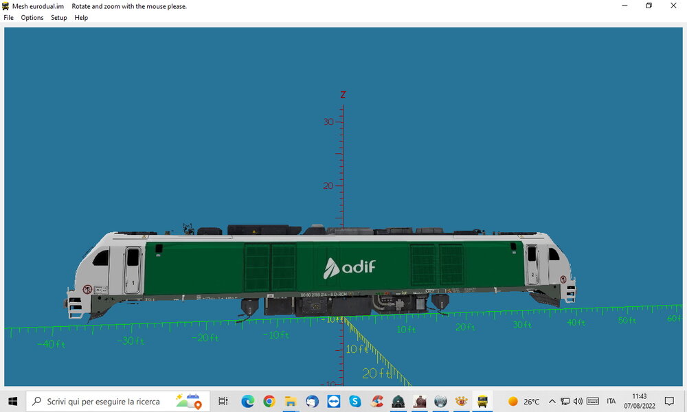Open the Options menu
687x412 pixels.
(32, 18)
